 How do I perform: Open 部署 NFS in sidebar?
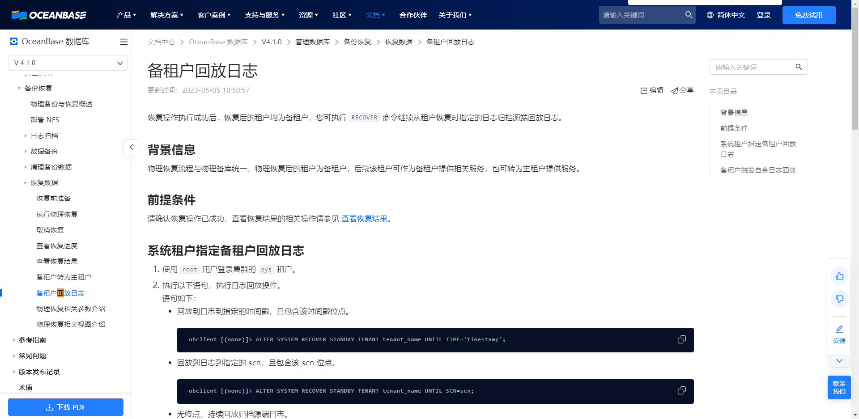coord(45,120)
